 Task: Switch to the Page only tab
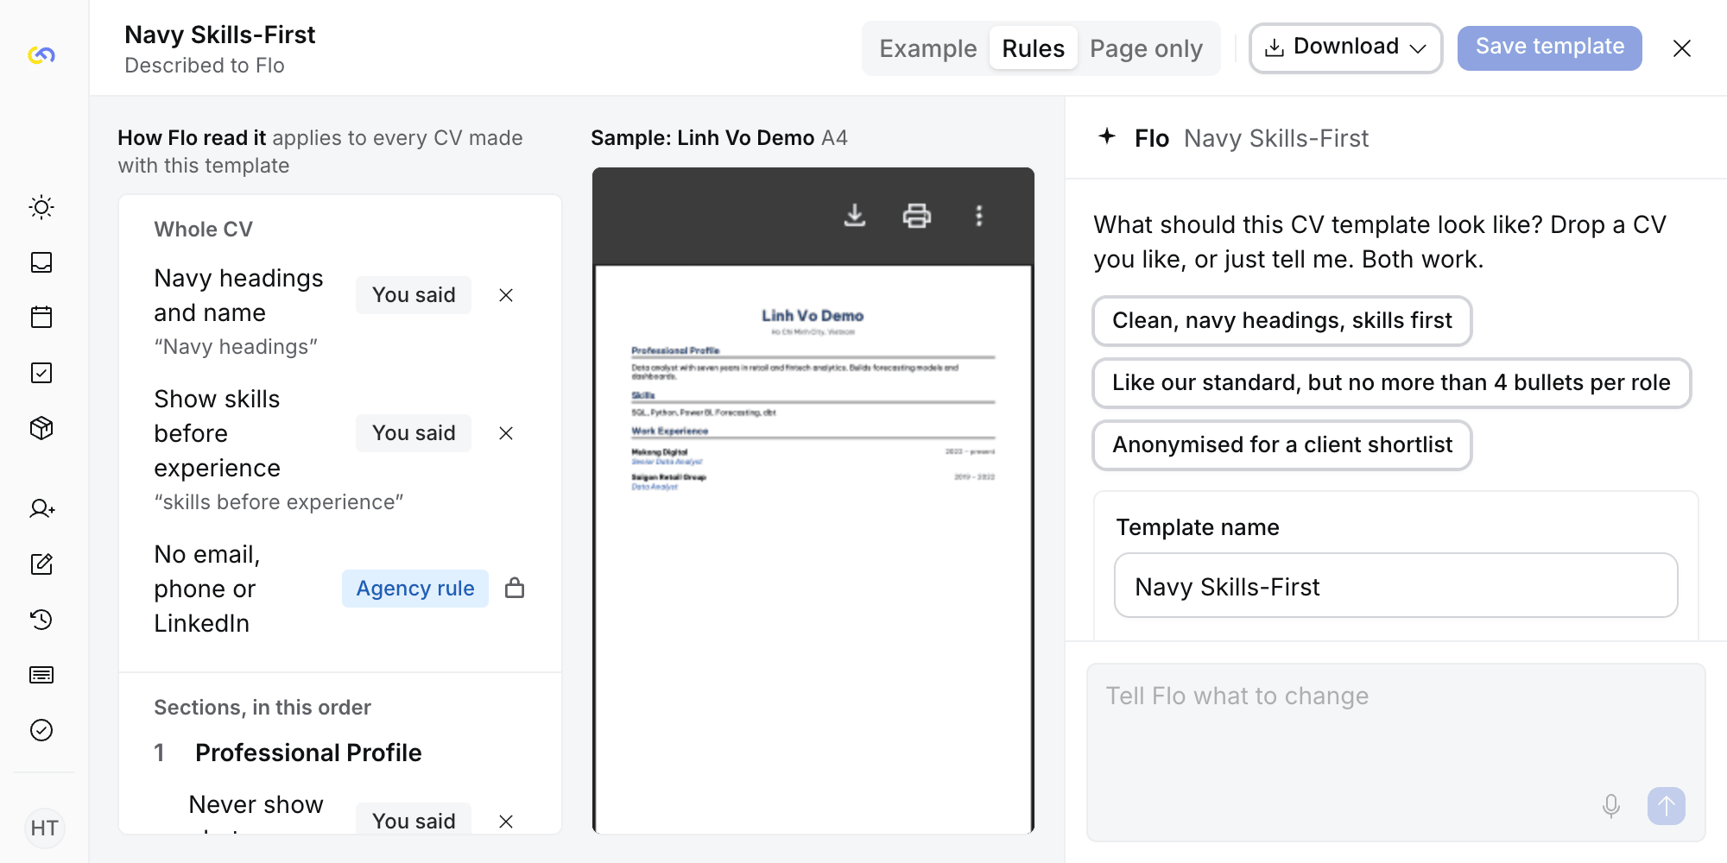[1147, 48]
